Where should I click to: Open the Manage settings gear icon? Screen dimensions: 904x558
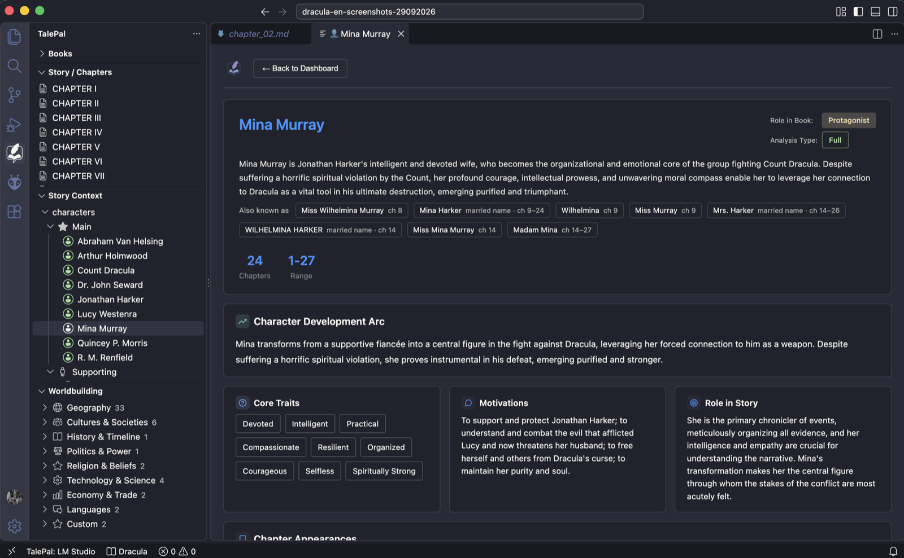[14, 526]
